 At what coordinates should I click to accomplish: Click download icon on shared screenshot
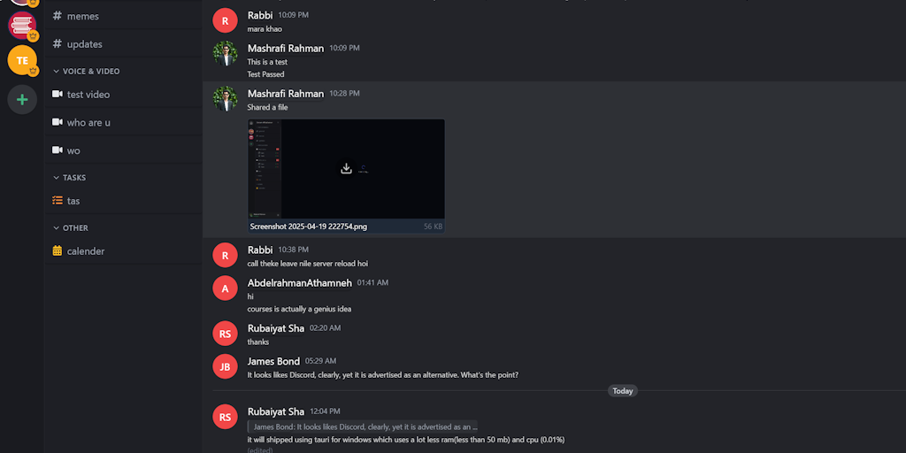tap(346, 168)
